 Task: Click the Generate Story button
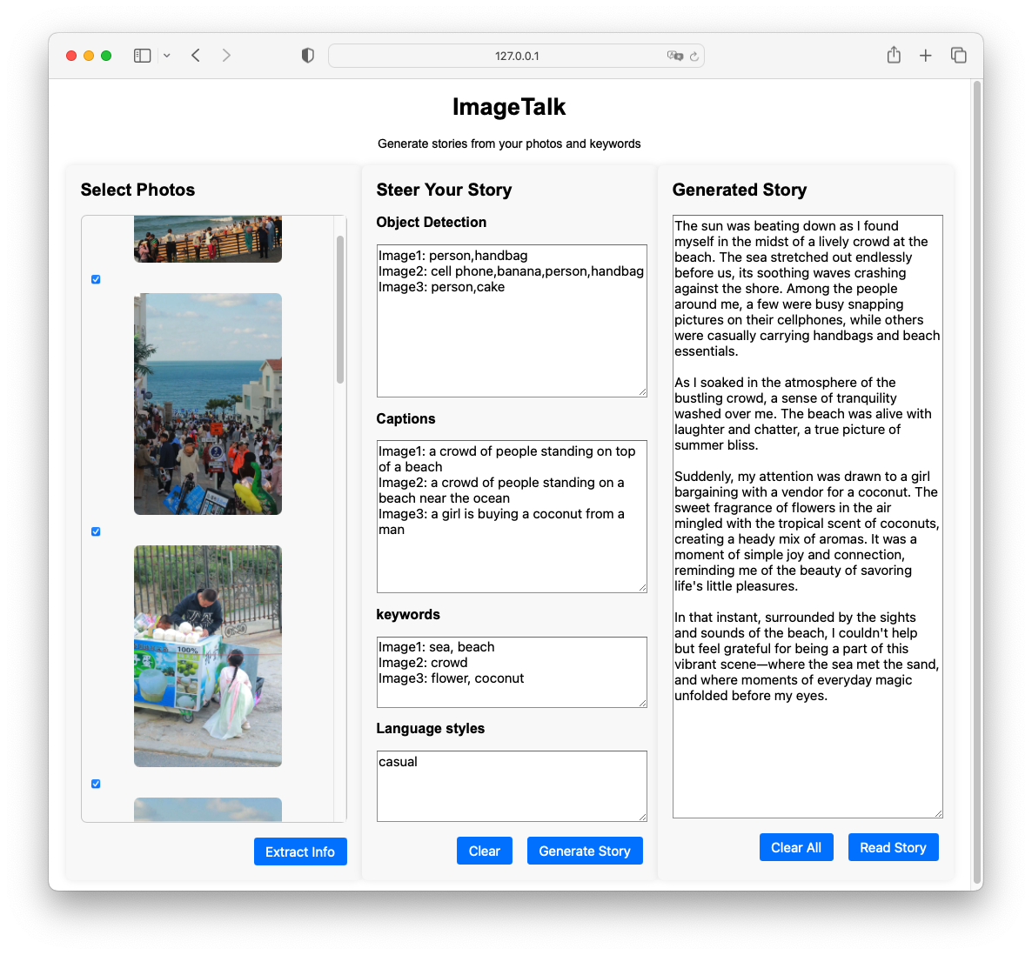click(585, 851)
